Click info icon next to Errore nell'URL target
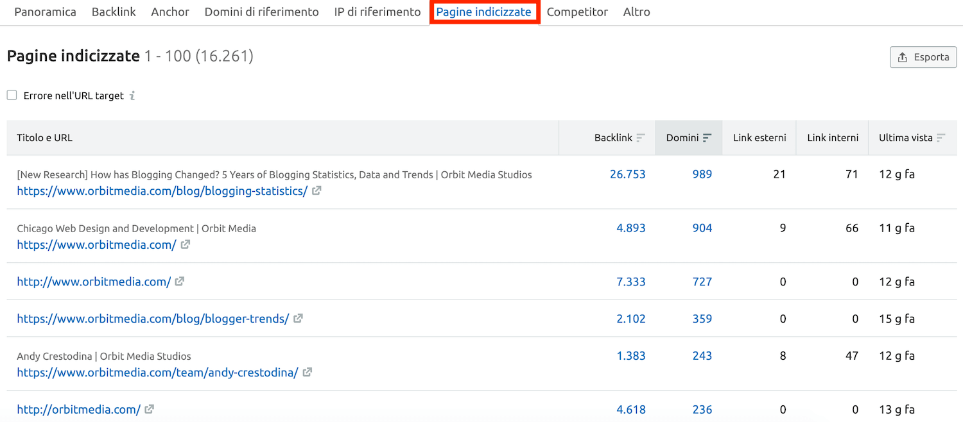963x422 pixels. (x=132, y=96)
